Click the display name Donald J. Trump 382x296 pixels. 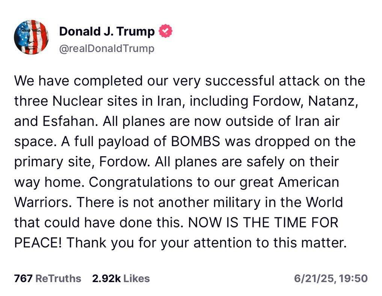107,32
